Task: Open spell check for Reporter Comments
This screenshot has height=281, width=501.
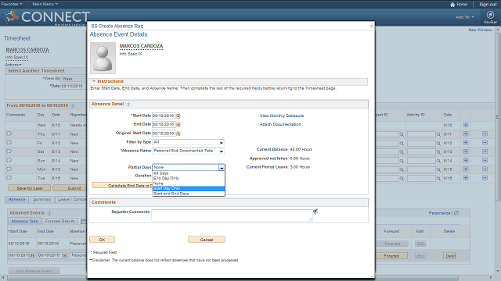Action: [315, 211]
